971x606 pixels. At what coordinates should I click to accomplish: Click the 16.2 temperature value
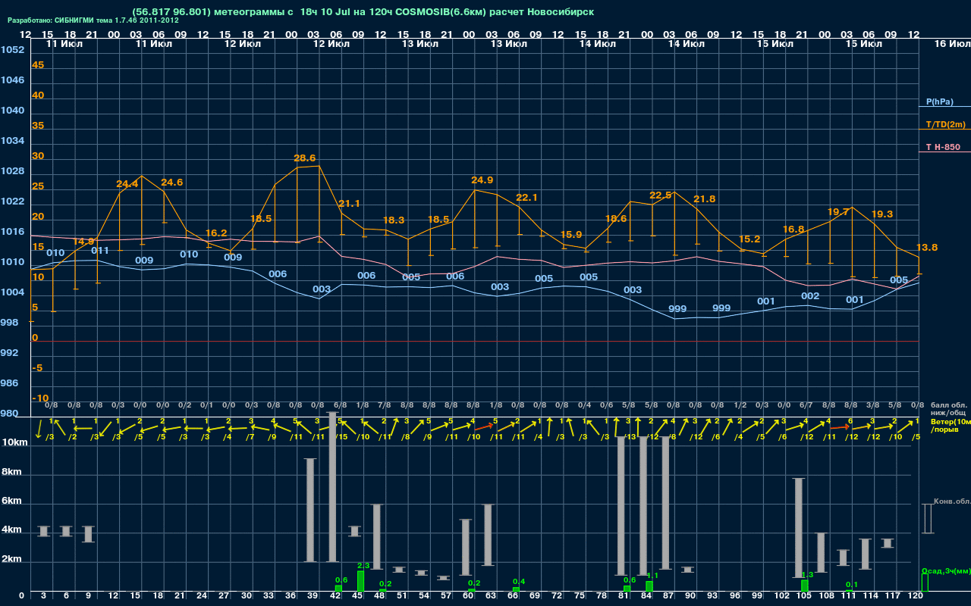(x=216, y=233)
